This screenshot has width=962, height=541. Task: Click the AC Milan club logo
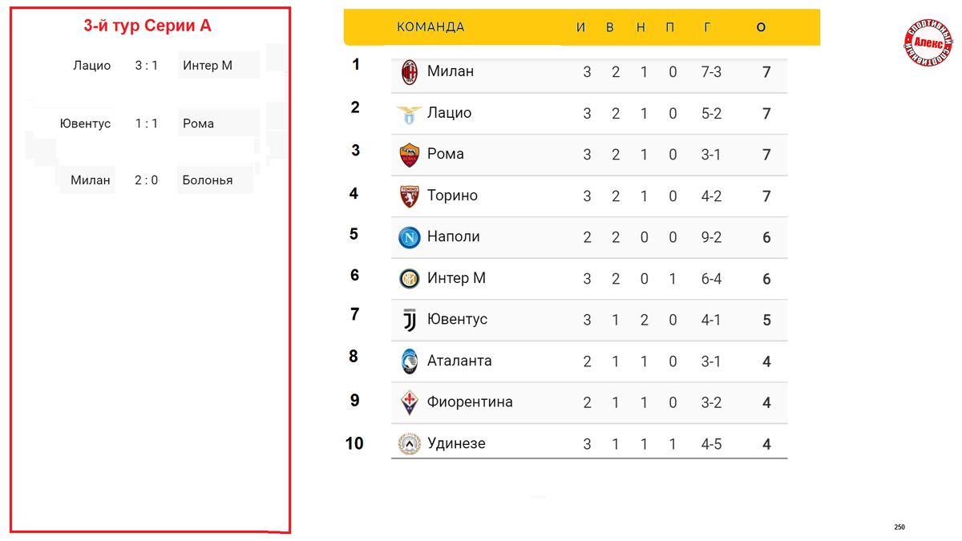(x=410, y=72)
